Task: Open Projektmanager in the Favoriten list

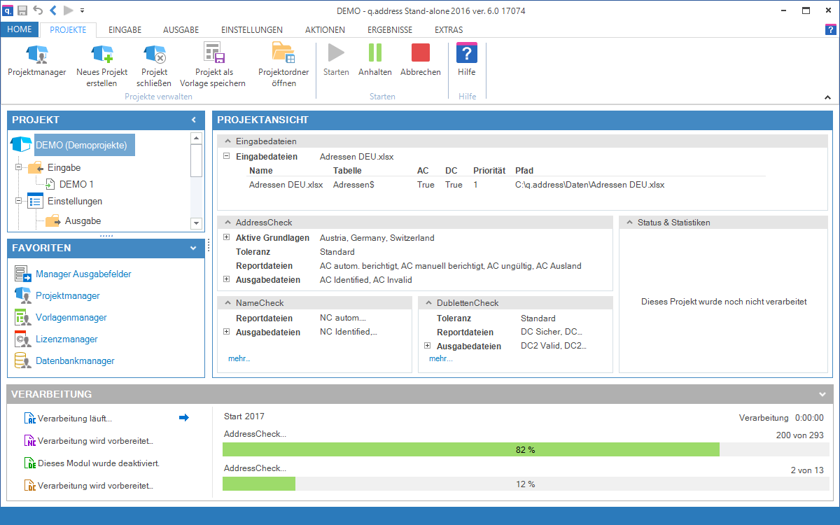Action: (x=68, y=296)
